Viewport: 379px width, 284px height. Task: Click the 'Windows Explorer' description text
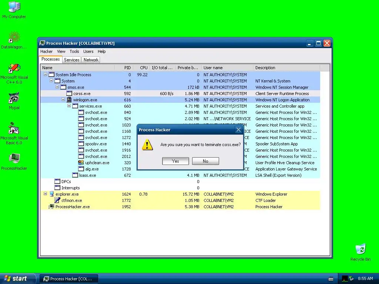click(x=271, y=194)
